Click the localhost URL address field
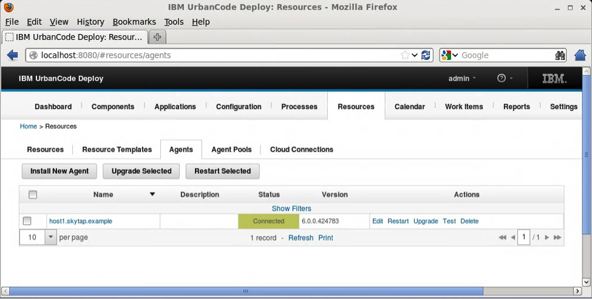592x299 pixels. (213, 55)
